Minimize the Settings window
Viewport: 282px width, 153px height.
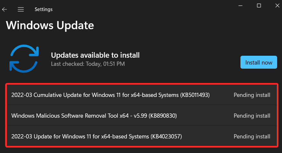click(x=240, y=6)
